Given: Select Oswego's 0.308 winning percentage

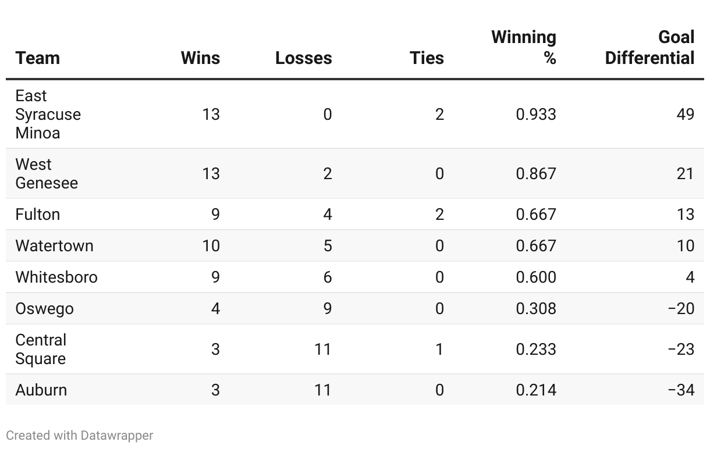Looking at the screenshot, I should point(536,308).
